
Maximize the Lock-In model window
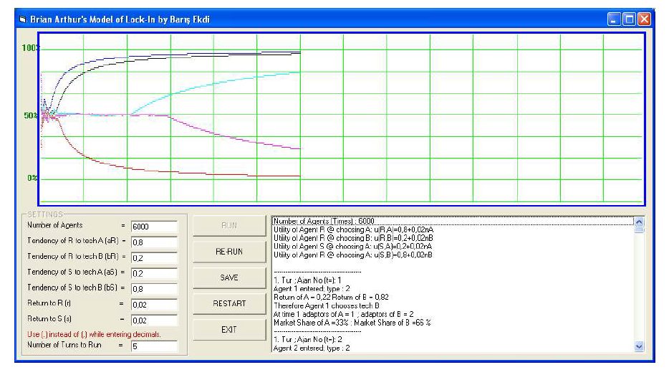[630, 19]
